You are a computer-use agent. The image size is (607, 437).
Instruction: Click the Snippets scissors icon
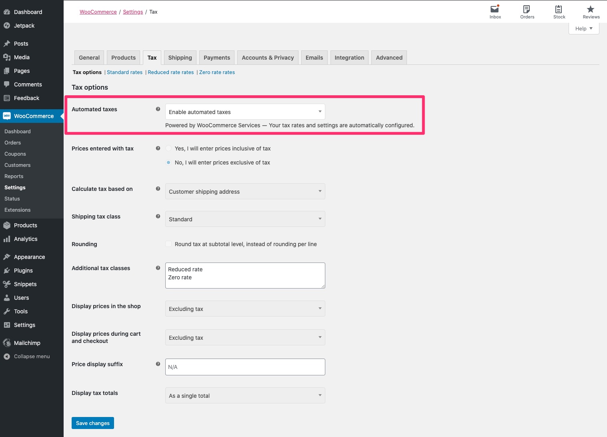pyautogui.click(x=7, y=284)
